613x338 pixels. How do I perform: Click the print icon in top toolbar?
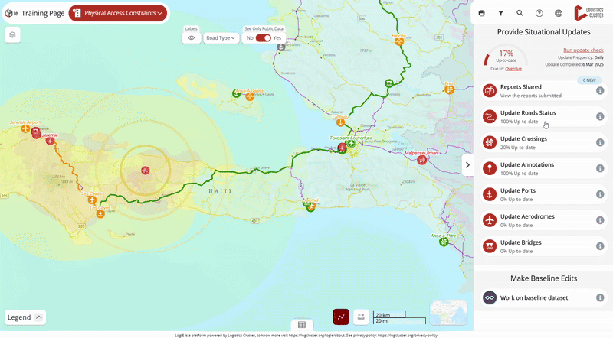pos(482,13)
